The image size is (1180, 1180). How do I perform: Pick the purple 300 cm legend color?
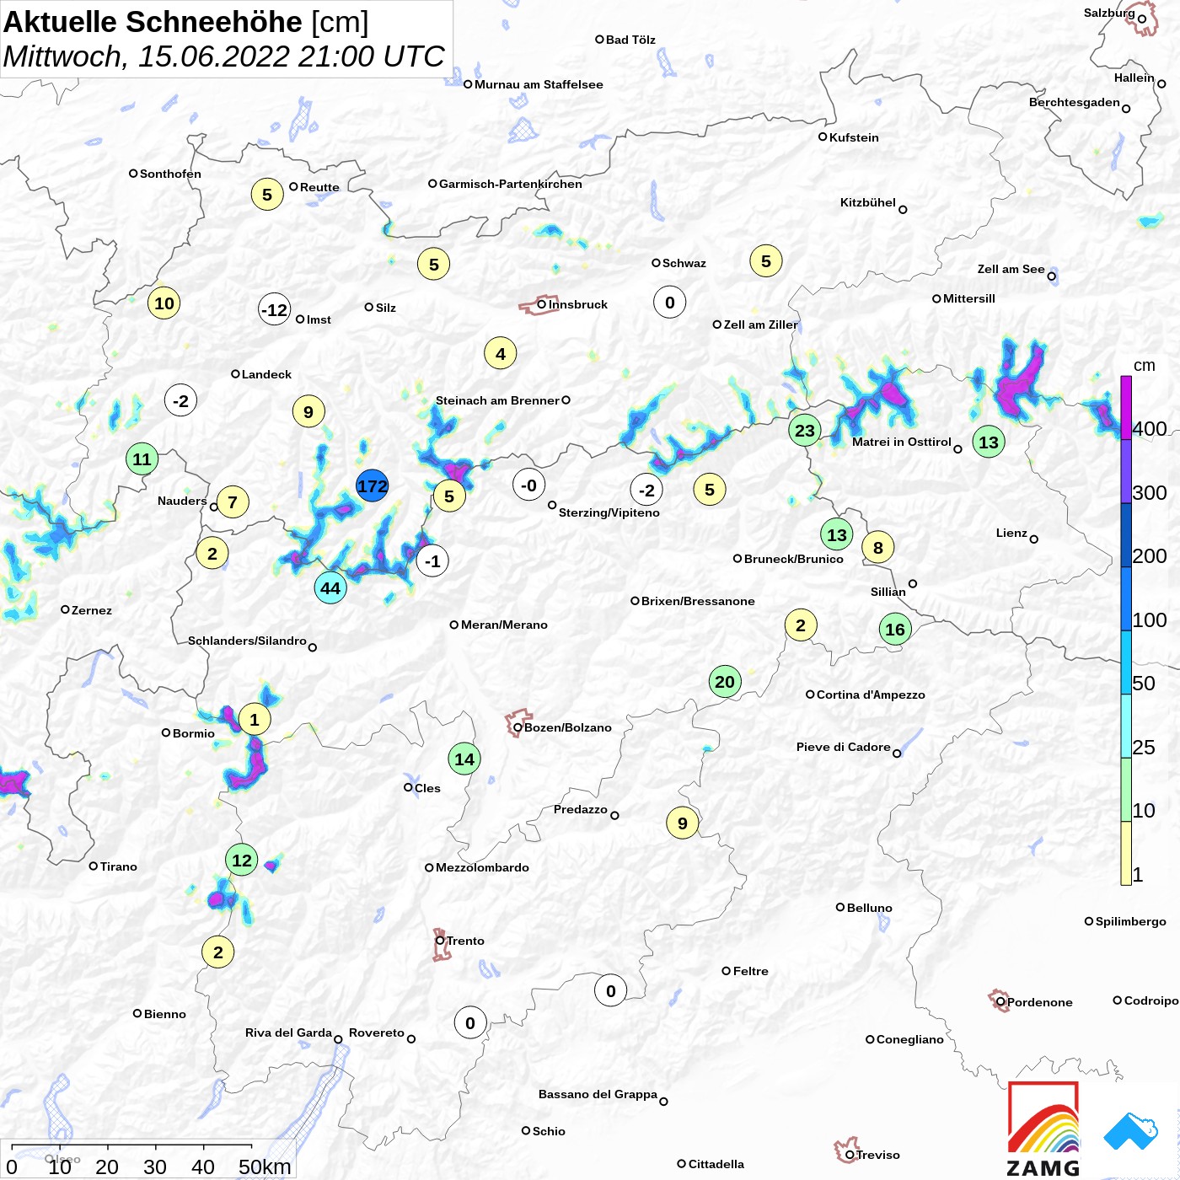pos(1126,471)
